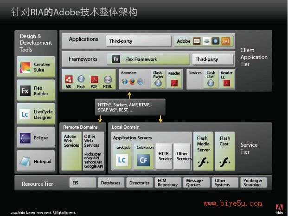Click the Frameworks label
Screen dimensions: 288x216
coord(83,59)
